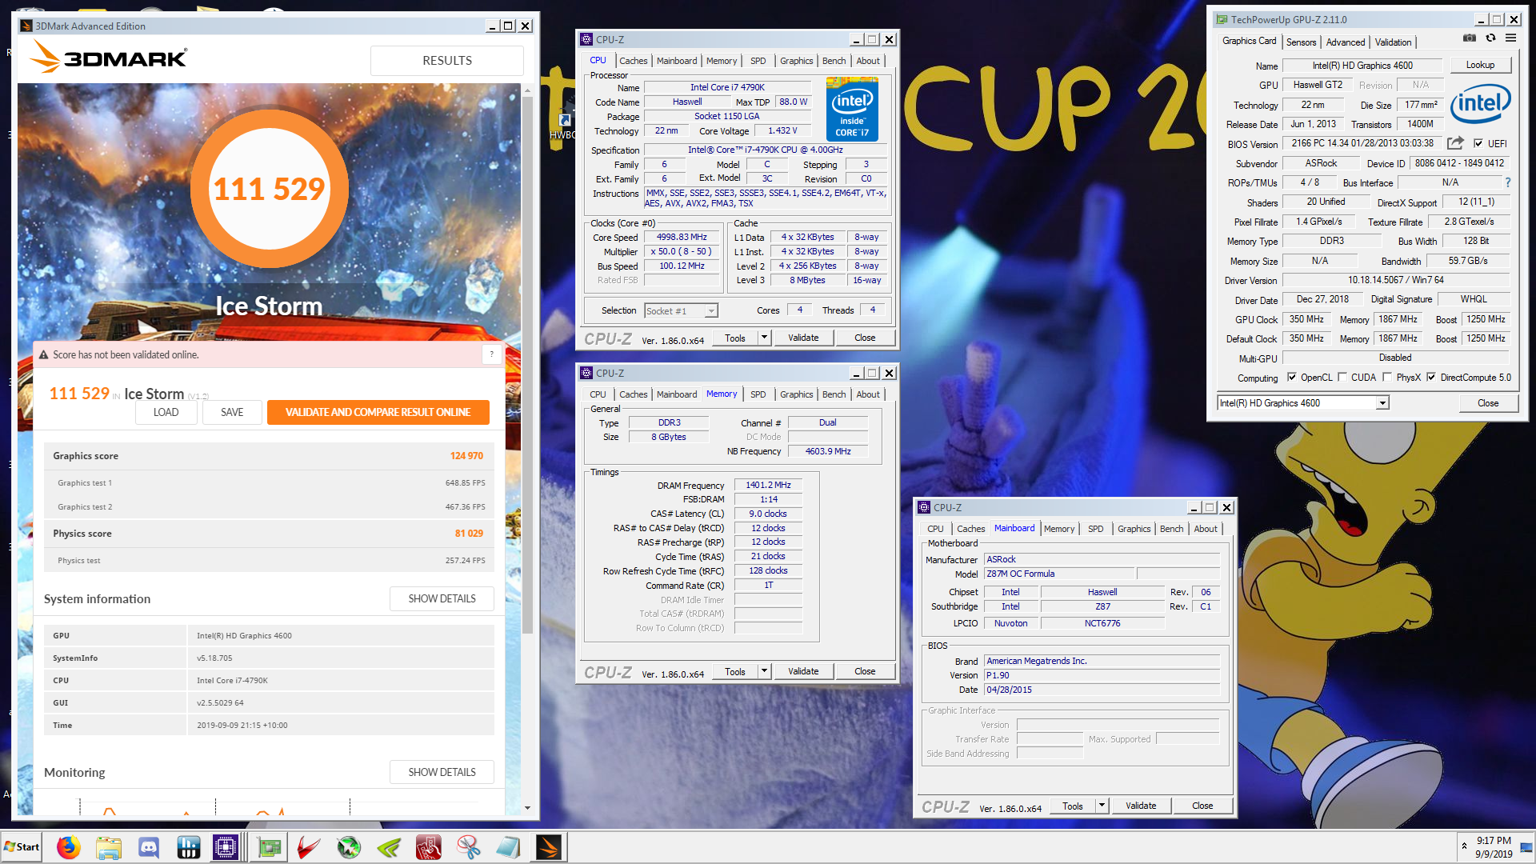Click the SAVE button in 3DMark

232,412
